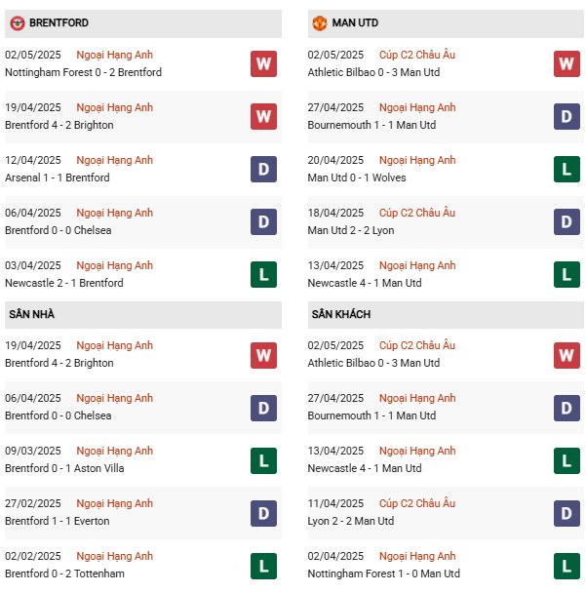Image resolution: width=586 pixels, height=593 pixels.
Task: Click the Brentford club crest icon
Action: pyautogui.click(x=18, y=22)
